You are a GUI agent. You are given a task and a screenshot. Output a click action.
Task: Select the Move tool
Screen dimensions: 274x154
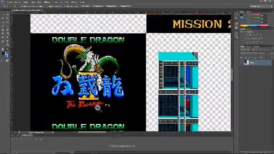tap(7, 15)
